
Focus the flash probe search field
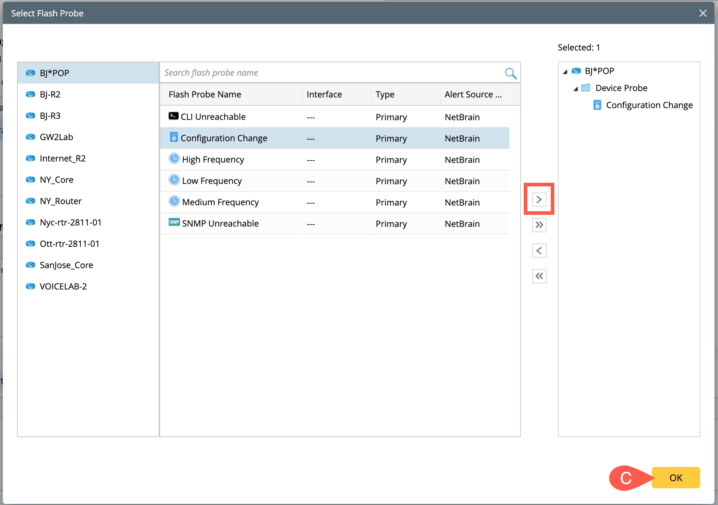coord(331,73)
